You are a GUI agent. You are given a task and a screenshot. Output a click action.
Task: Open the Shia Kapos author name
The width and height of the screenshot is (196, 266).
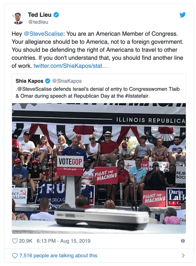30,81
